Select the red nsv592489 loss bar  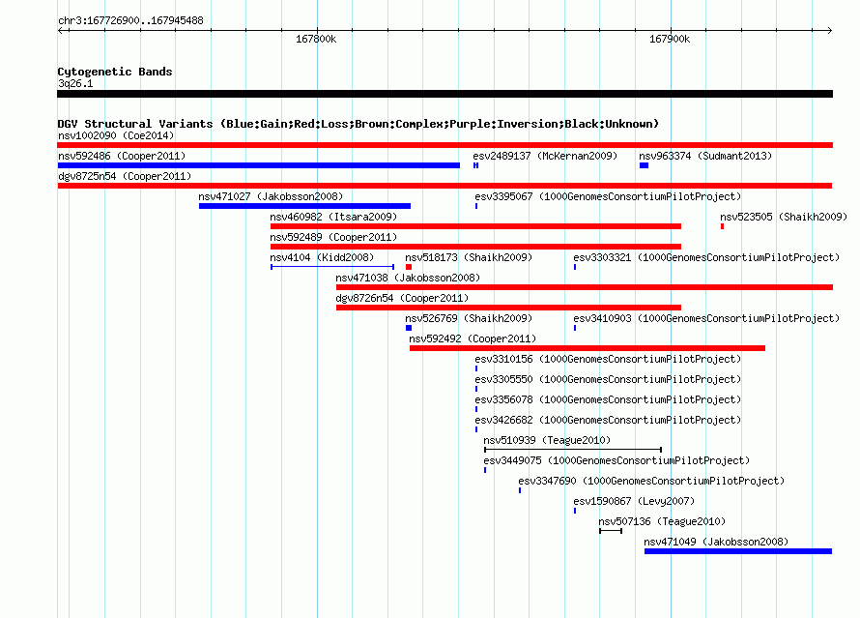(475, 247)
